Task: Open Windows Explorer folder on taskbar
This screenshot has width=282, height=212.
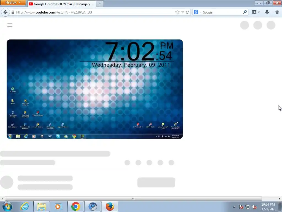Action: pyautogui.click(x=42, y=206)
